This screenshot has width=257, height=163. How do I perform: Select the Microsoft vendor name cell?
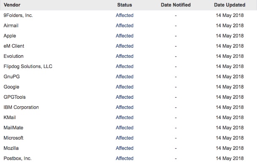point(13,138)
